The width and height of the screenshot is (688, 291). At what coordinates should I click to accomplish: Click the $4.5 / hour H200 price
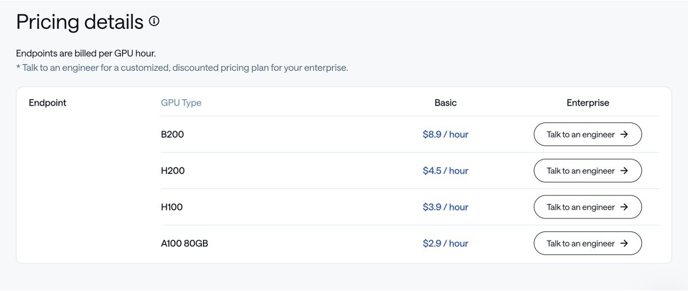coord(445,171)
